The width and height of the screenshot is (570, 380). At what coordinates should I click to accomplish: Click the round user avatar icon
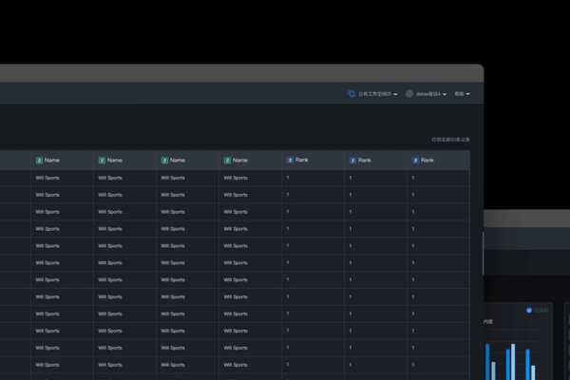click(409, 94)
